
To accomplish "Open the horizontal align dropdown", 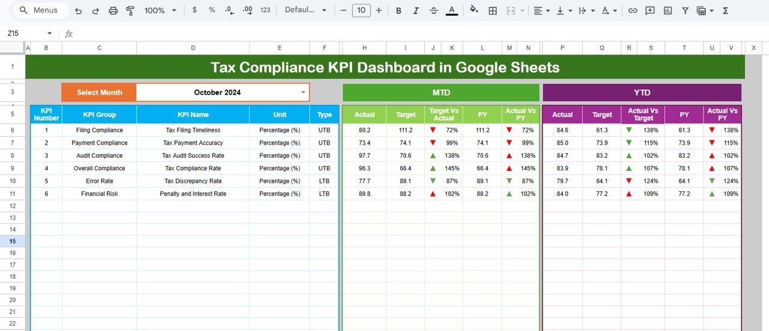I will click(x=541, y=10).
